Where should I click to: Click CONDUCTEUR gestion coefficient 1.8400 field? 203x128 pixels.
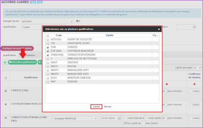pos(195,118)
